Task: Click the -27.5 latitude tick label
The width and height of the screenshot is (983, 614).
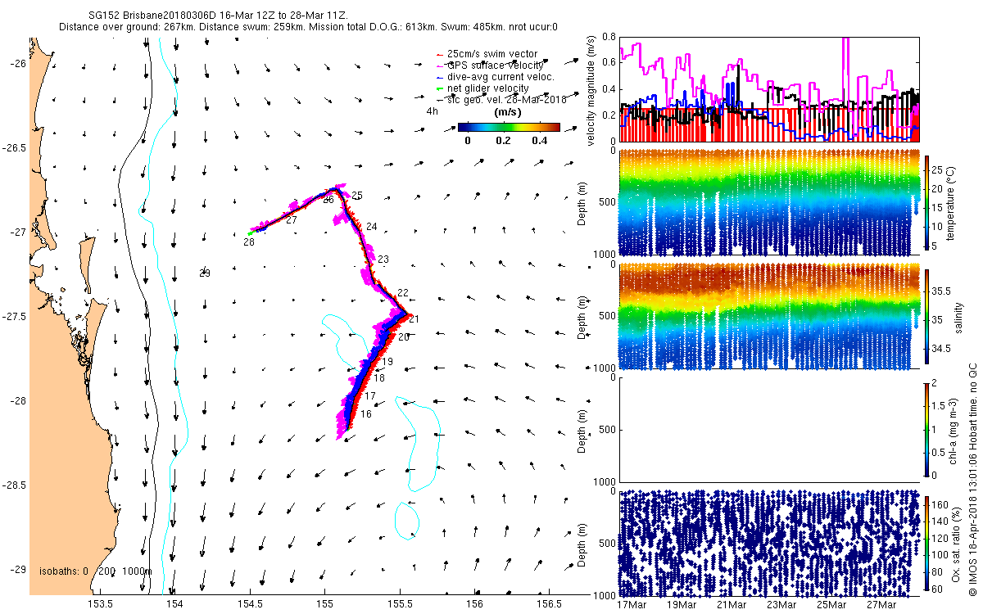Action: pyautogui.click(x=13, y=317)
